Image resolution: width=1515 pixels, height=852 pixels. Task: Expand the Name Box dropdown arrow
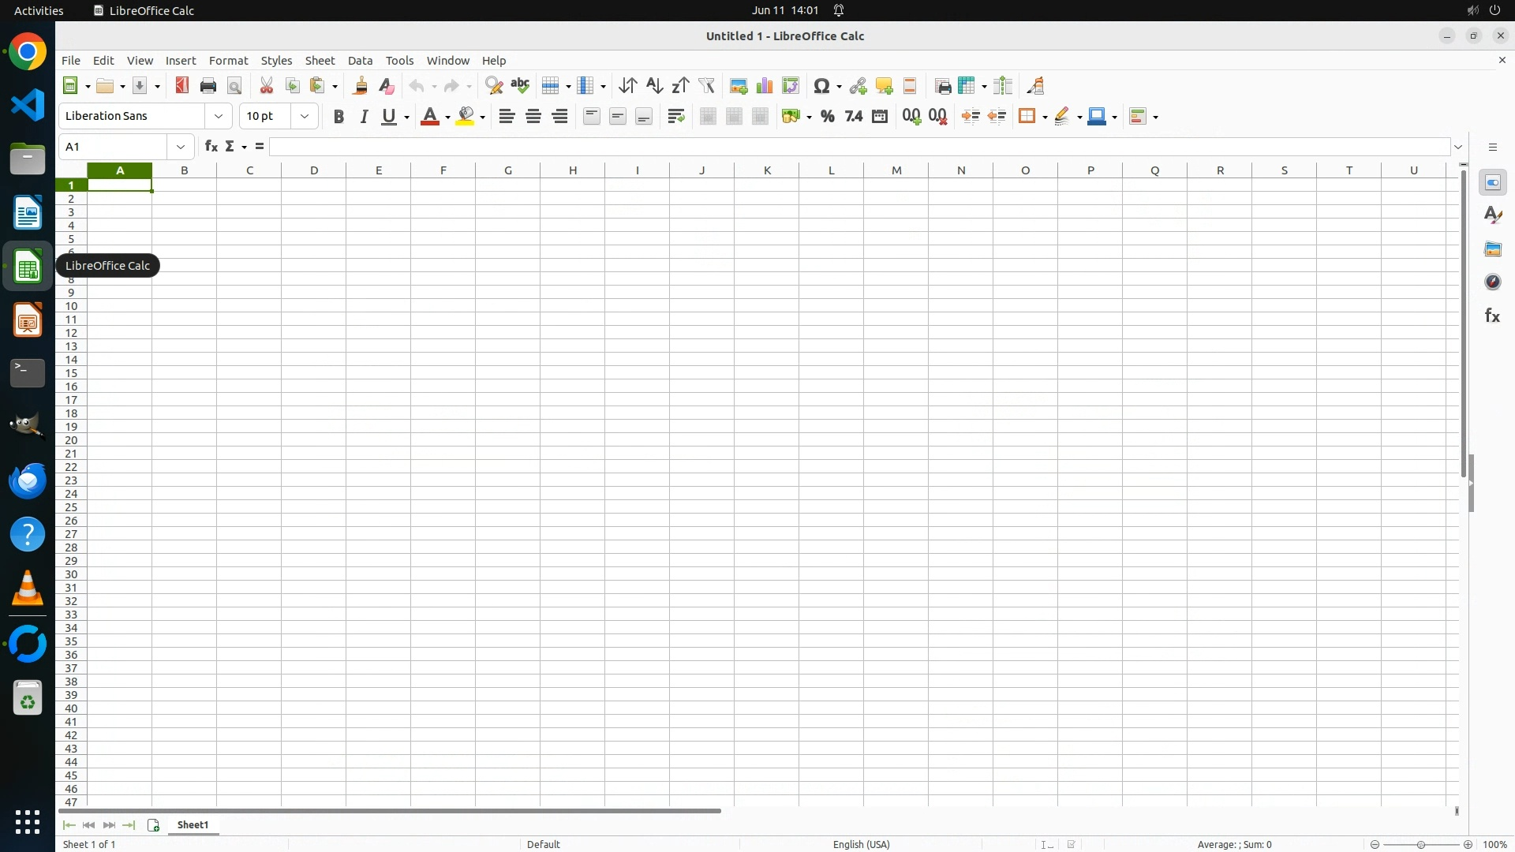(x=181, y=147)
